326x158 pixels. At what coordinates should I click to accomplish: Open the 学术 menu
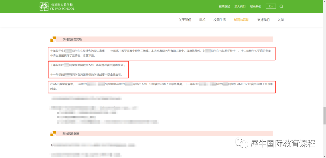pos(202,20)
